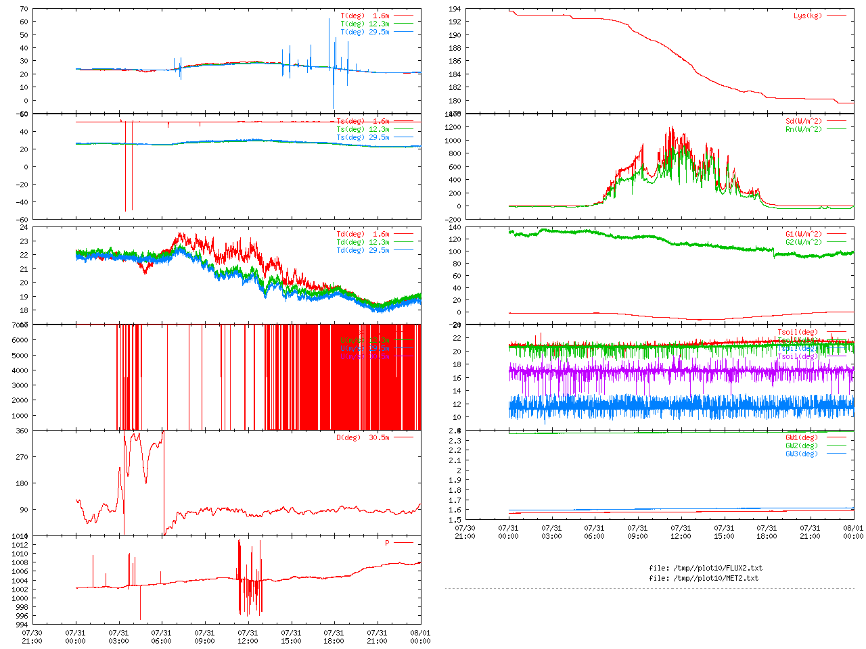Click the 07/30 21:00 label under the GW plot
Screen dimensions: 866x649
tap(465, 532)
